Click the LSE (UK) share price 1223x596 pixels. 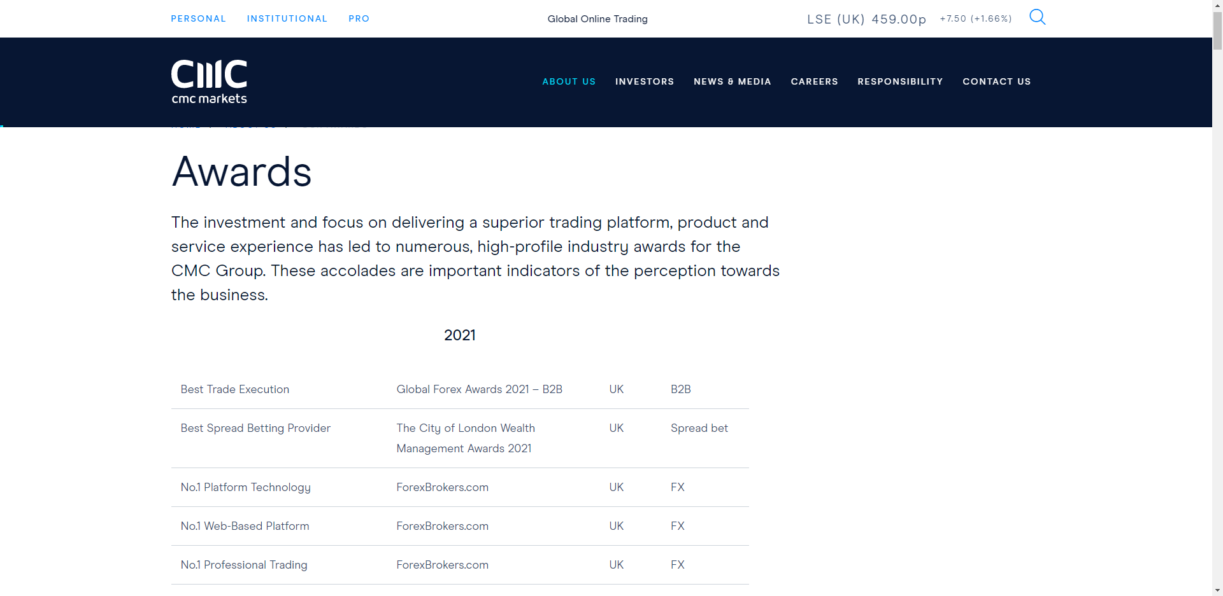(x=866, y=19)
